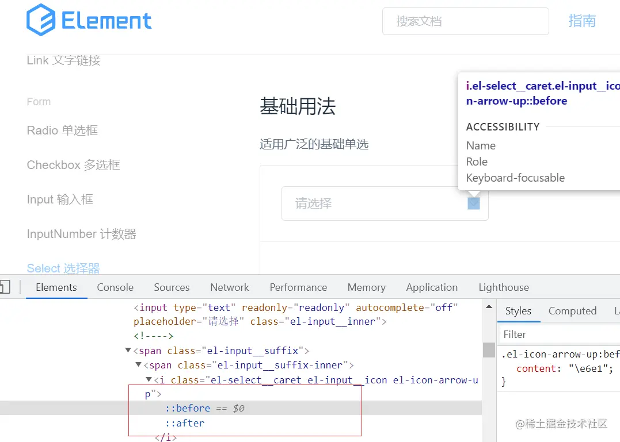Select the ::after pseudo-element row

pos(185,423)
